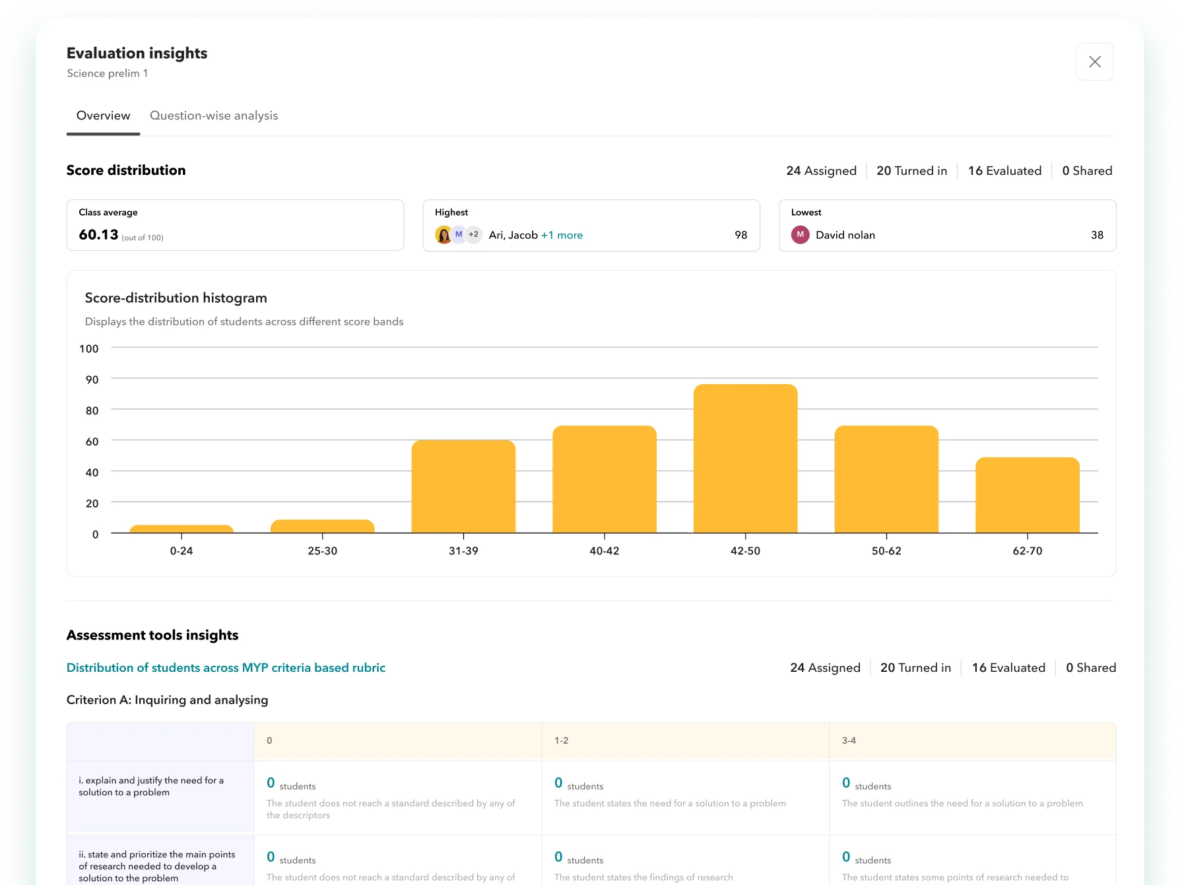Screen dimensions: 1180x885
Task: Click the '+1 more' highest scorers link
Action: click(x=562, y=235)
